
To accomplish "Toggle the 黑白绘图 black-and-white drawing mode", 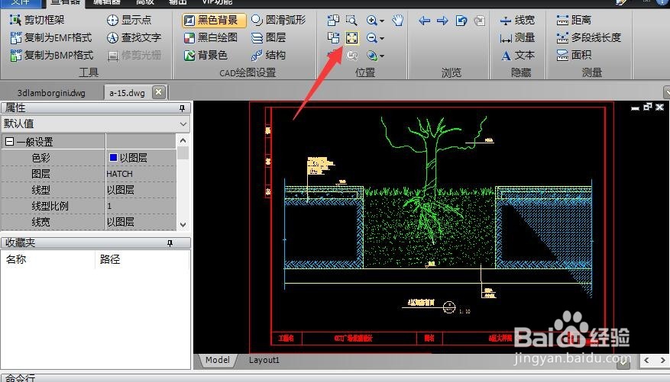I will point(210,37).
